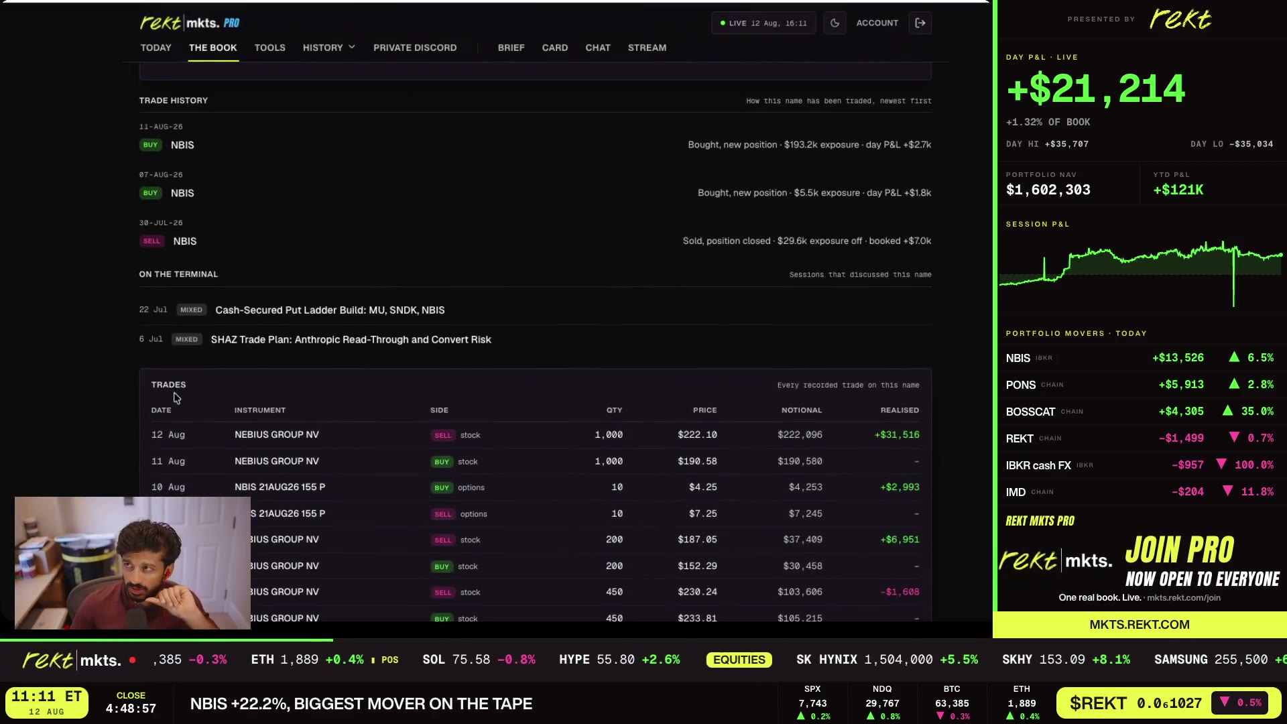The image size is (1287, 724).
Task: Select NBIS row in portfolio movers
Action: tap(1140, 358)
